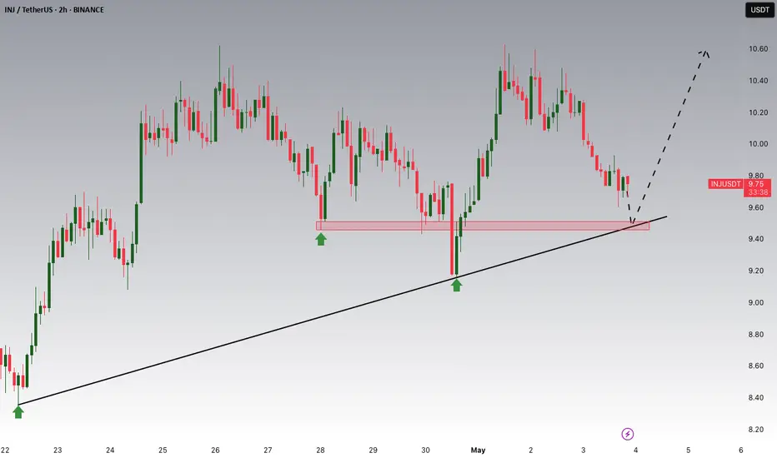
Task: Click the 10.20 price axis label
Action: tap(758, 112)
